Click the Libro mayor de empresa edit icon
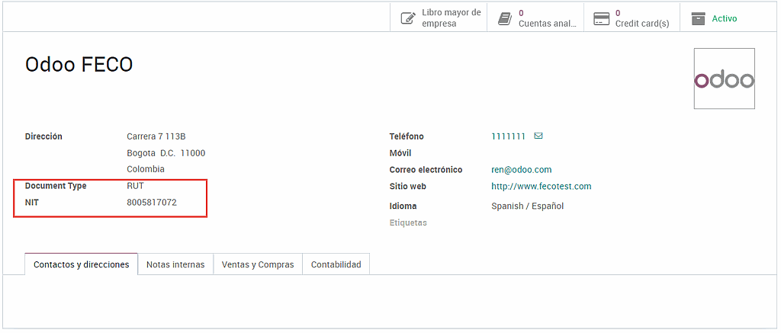The image size is (781, 333). (408, 18)
